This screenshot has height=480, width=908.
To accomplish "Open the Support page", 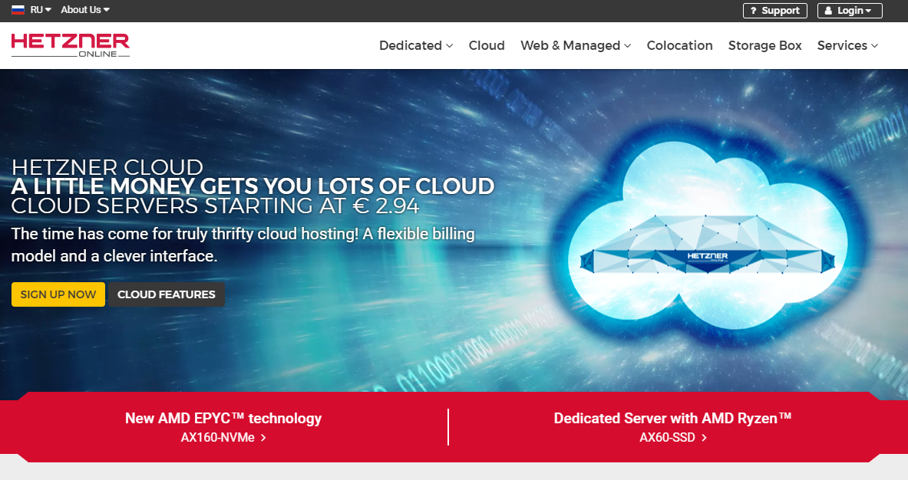I will pos(774,11).
